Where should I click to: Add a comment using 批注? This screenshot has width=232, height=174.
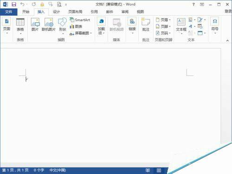coord(146,25)
